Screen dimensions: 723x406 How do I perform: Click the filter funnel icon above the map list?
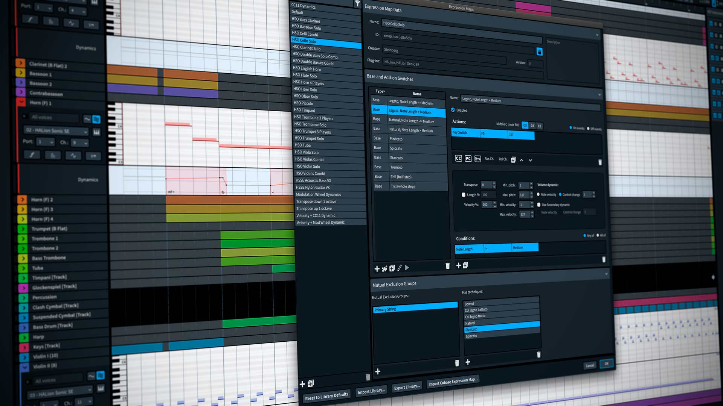[x=357, y=4]
